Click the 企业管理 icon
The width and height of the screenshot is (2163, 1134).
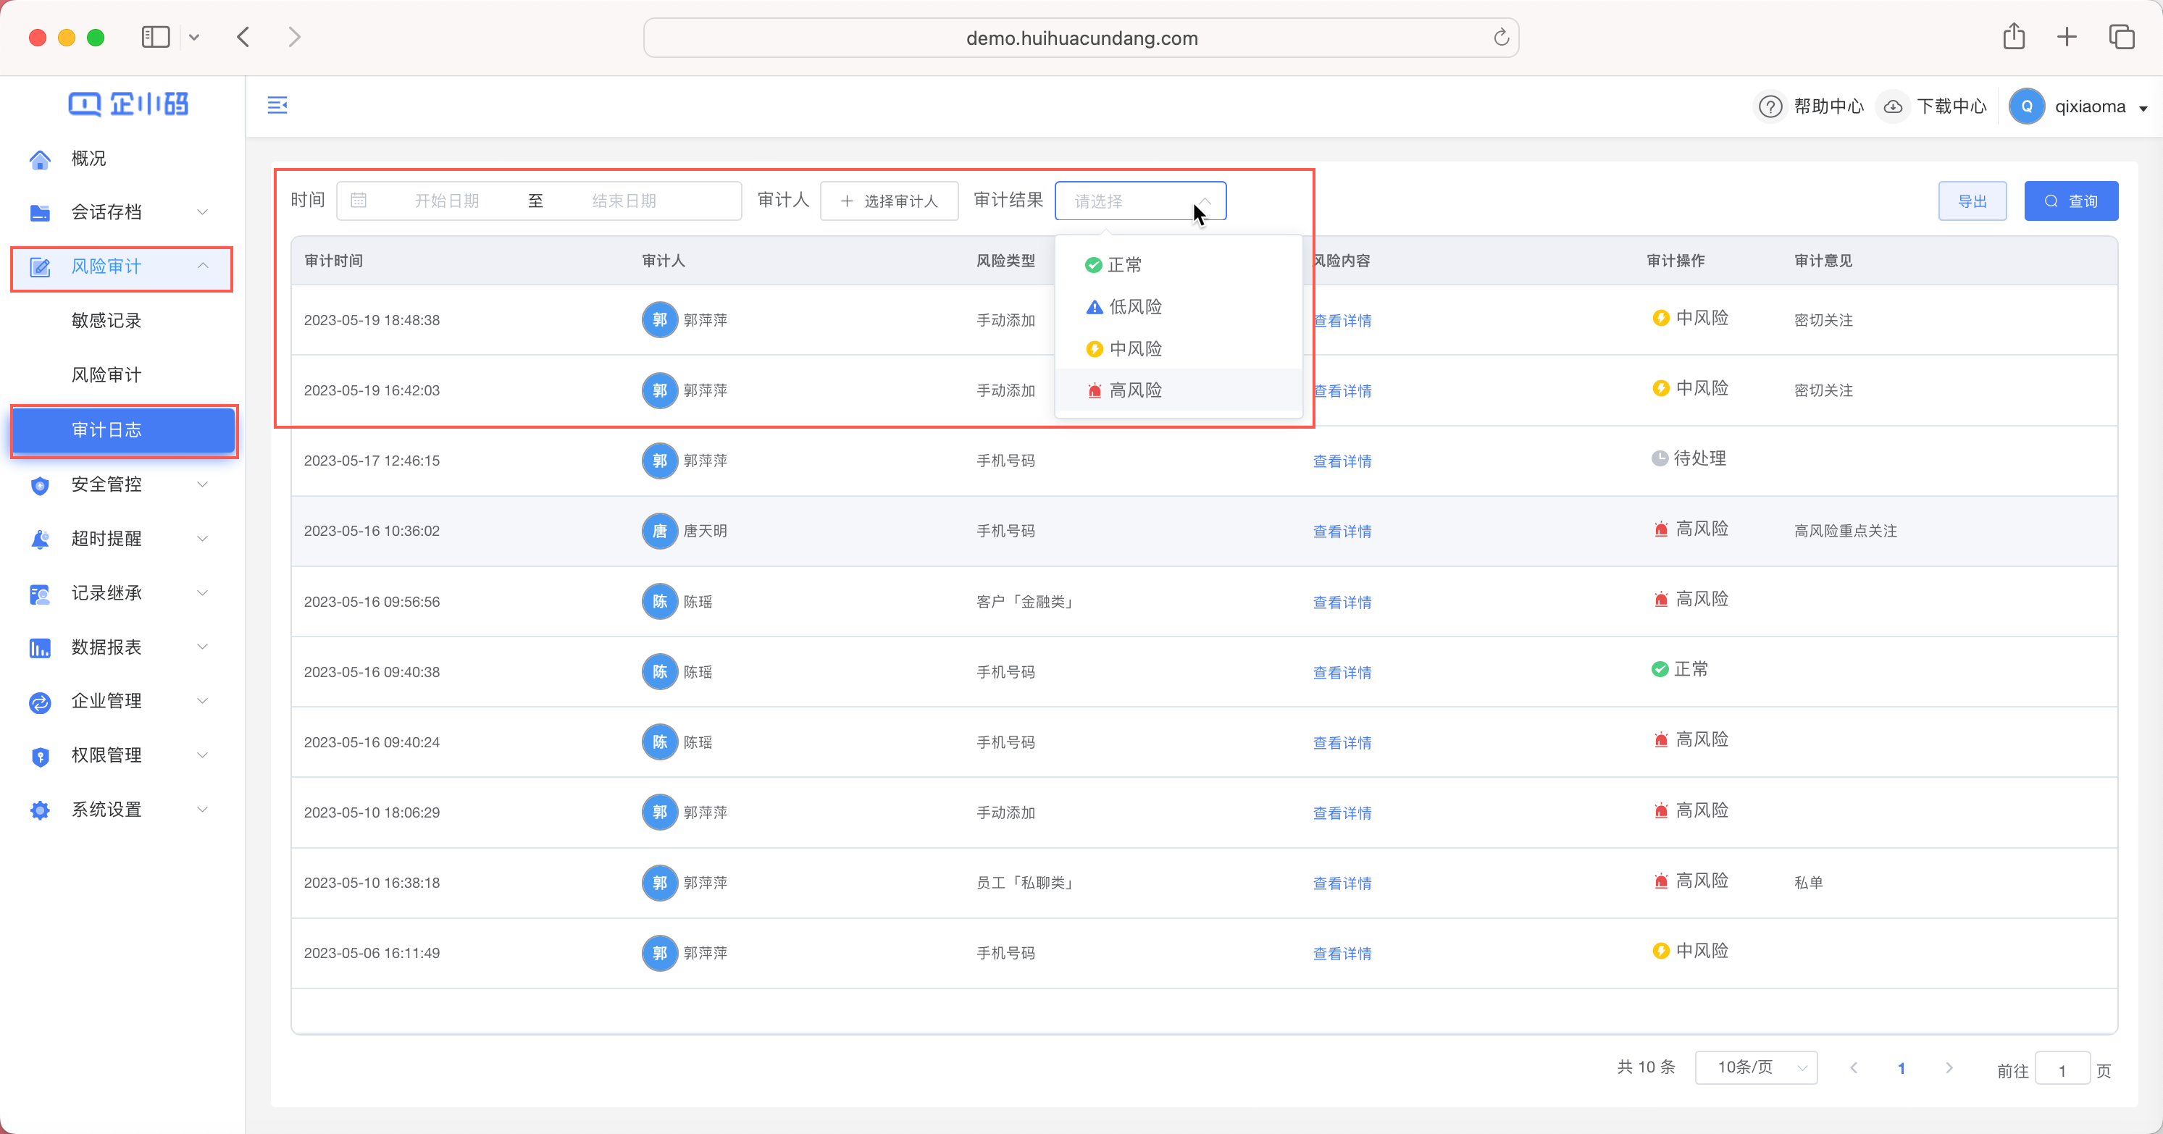click(x=39, y=702)
